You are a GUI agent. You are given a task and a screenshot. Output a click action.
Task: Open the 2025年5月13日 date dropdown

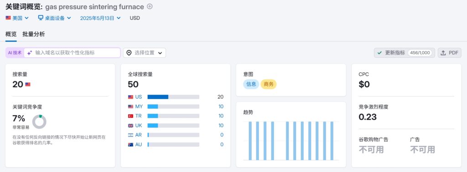(100, 18)
